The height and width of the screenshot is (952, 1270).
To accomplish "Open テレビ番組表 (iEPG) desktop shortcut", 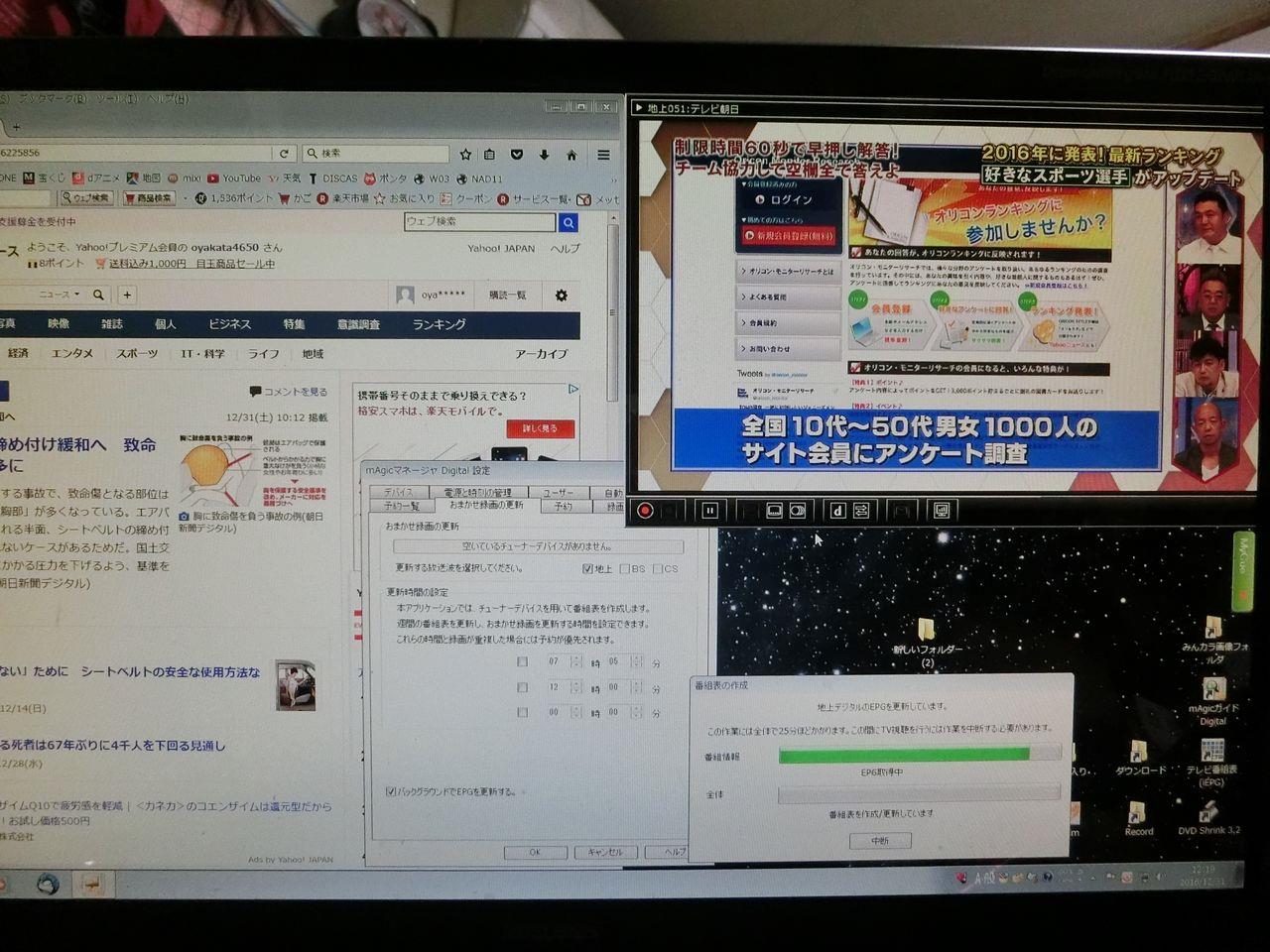I will click(x=1211, y=762).
